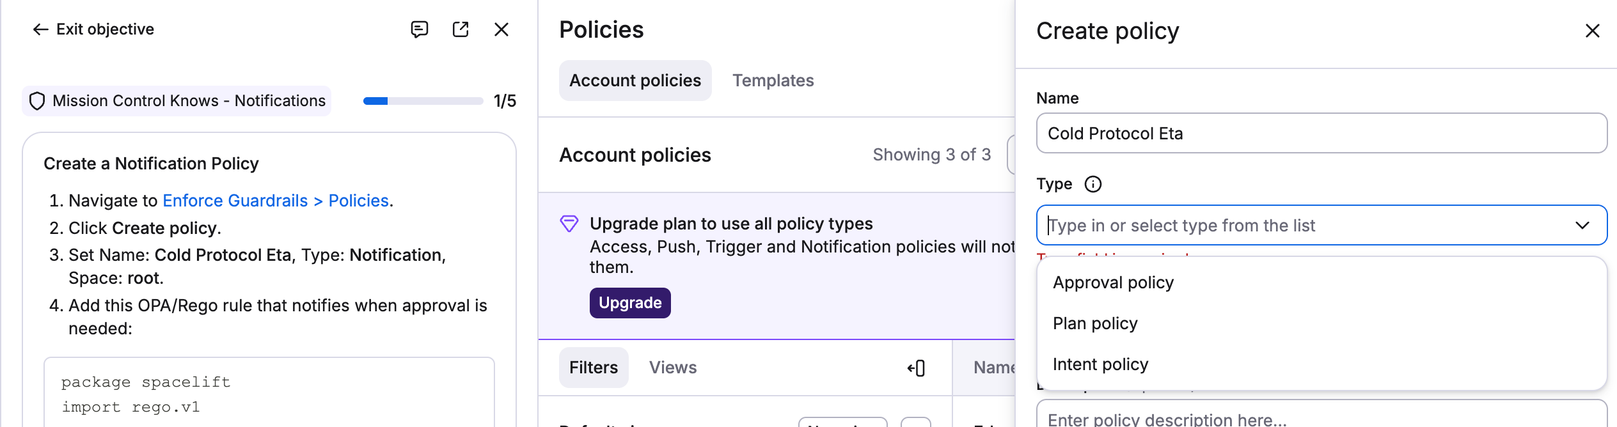Image resolution: width=1617 pixels, height=427 pixels.
Task: Click the Upgrade button
Action: (630, 303)
